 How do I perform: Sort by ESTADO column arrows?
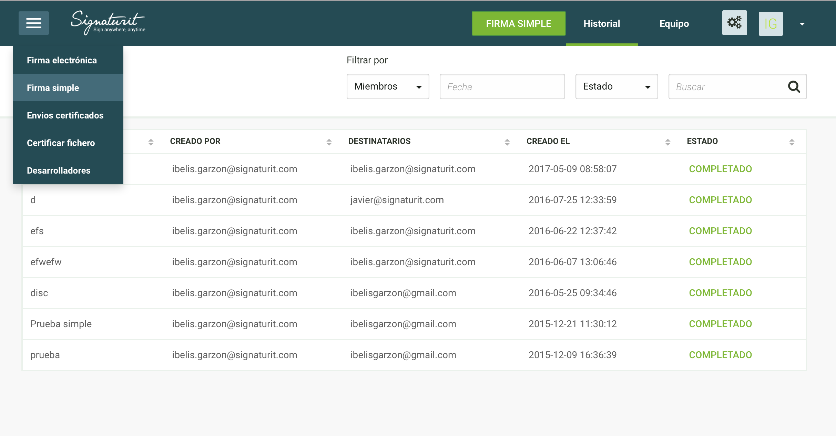[792, 142]
